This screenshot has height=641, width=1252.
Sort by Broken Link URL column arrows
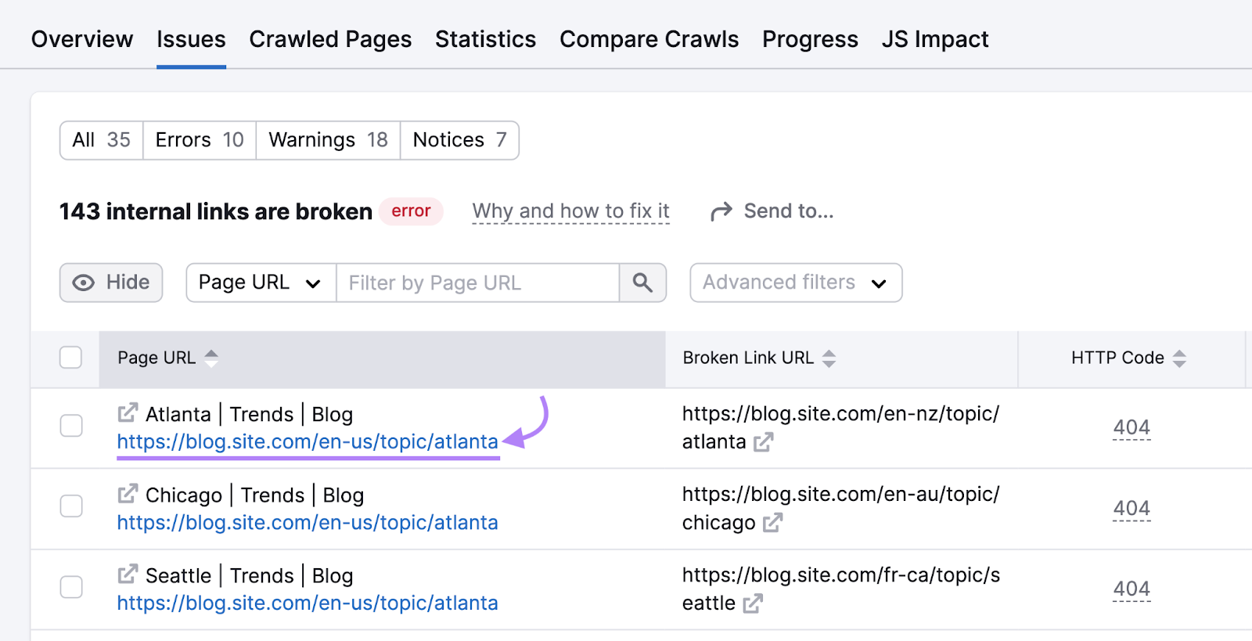[829, 358]
